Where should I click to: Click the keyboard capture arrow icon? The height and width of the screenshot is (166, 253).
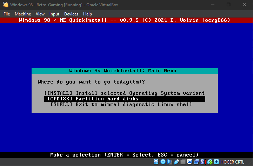click(x=217, y=162)
